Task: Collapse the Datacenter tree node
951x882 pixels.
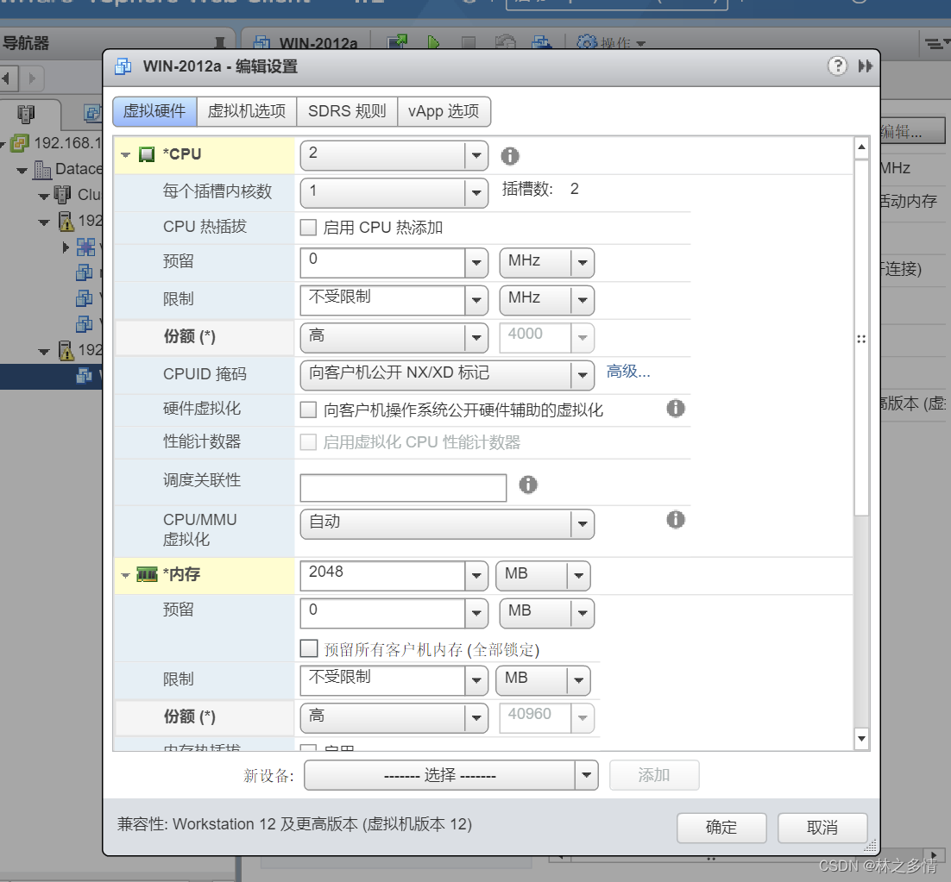Action: 22,170
